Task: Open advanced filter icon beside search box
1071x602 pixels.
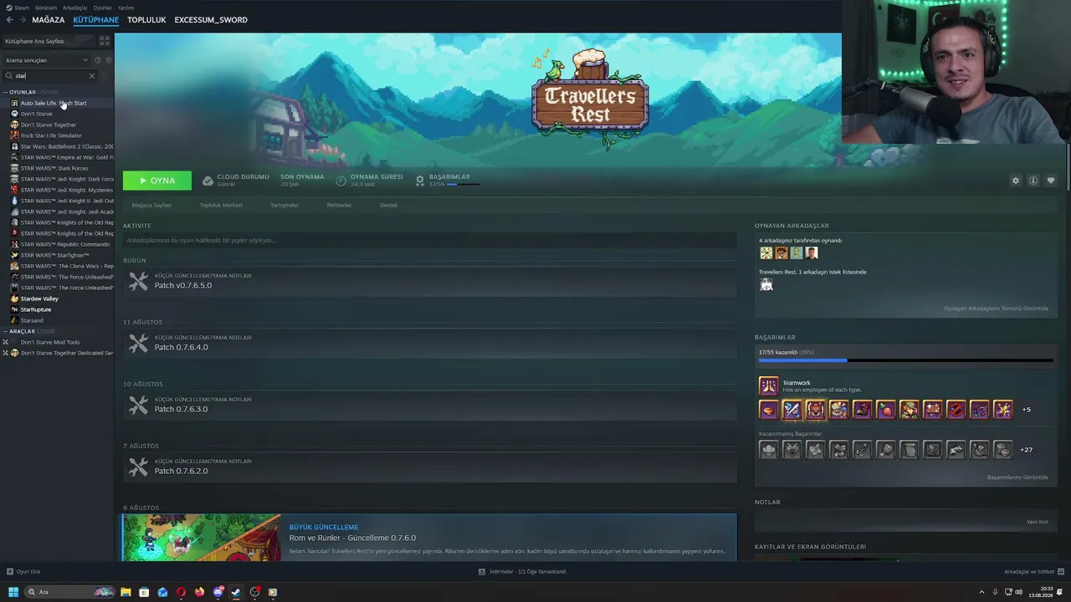Action: tap(105, 76)
